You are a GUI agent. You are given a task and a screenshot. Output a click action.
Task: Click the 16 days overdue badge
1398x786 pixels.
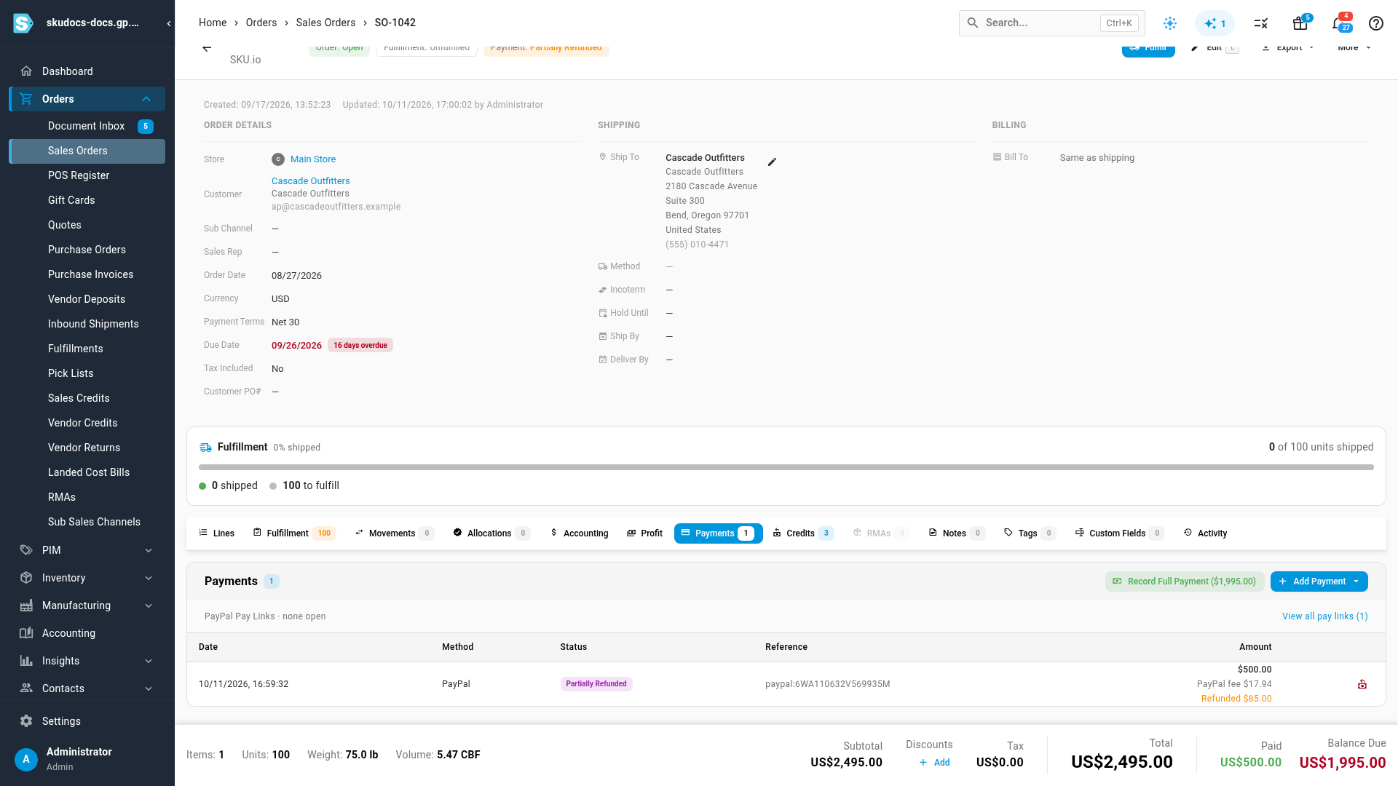click(360, 346)
